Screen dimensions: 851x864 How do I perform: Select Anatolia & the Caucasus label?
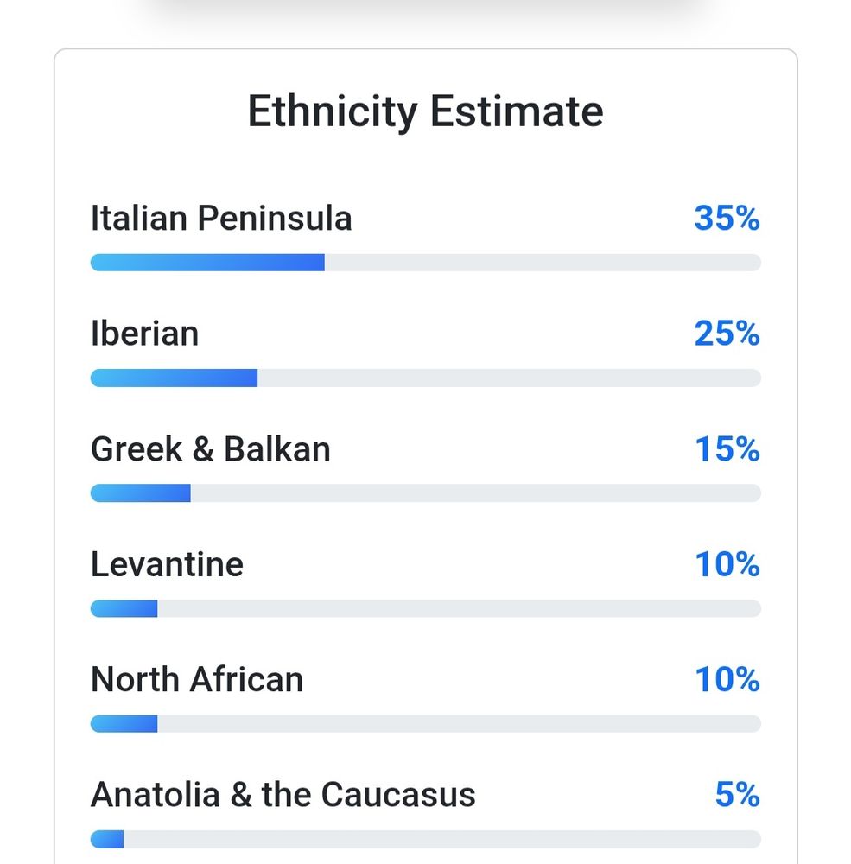(283, 795)
